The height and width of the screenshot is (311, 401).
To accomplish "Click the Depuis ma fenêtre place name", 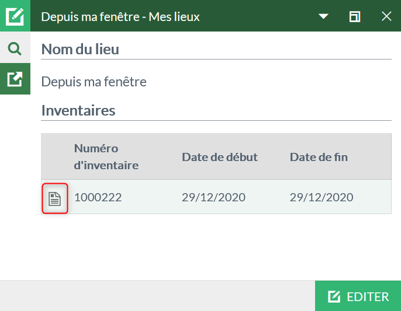I will 94,82.
